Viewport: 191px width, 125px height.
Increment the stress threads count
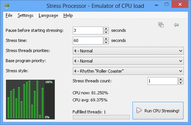coord(181,79)
